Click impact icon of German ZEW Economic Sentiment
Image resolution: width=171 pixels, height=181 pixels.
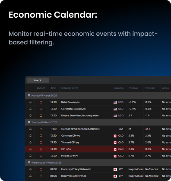pyautogui.click(x=41, y=129)
